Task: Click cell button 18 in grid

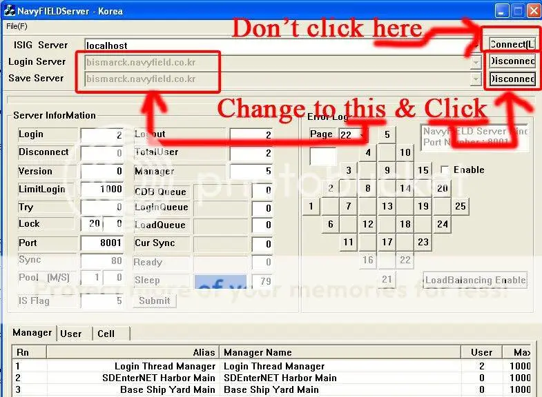Action: [x=405, y=224]
